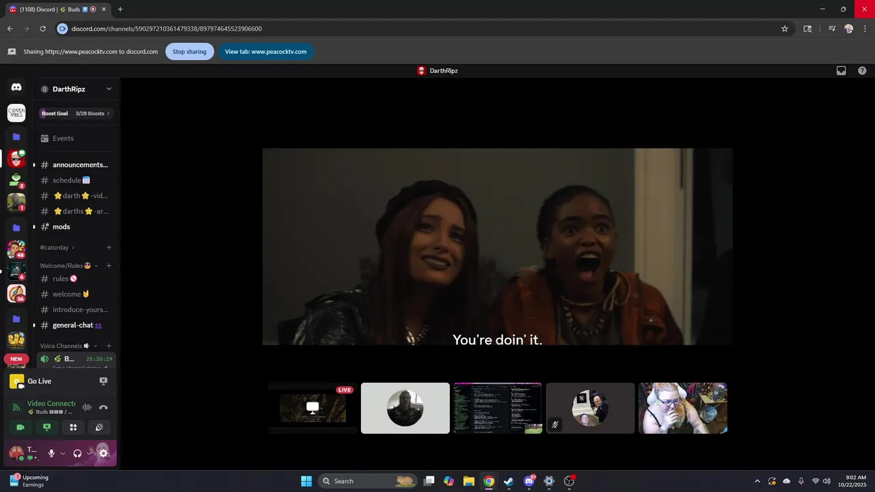Show hidden system tray icons

[757, 481]
